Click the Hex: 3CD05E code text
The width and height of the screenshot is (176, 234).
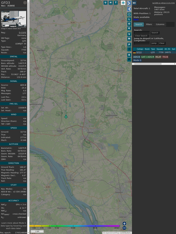coord(8,6)
